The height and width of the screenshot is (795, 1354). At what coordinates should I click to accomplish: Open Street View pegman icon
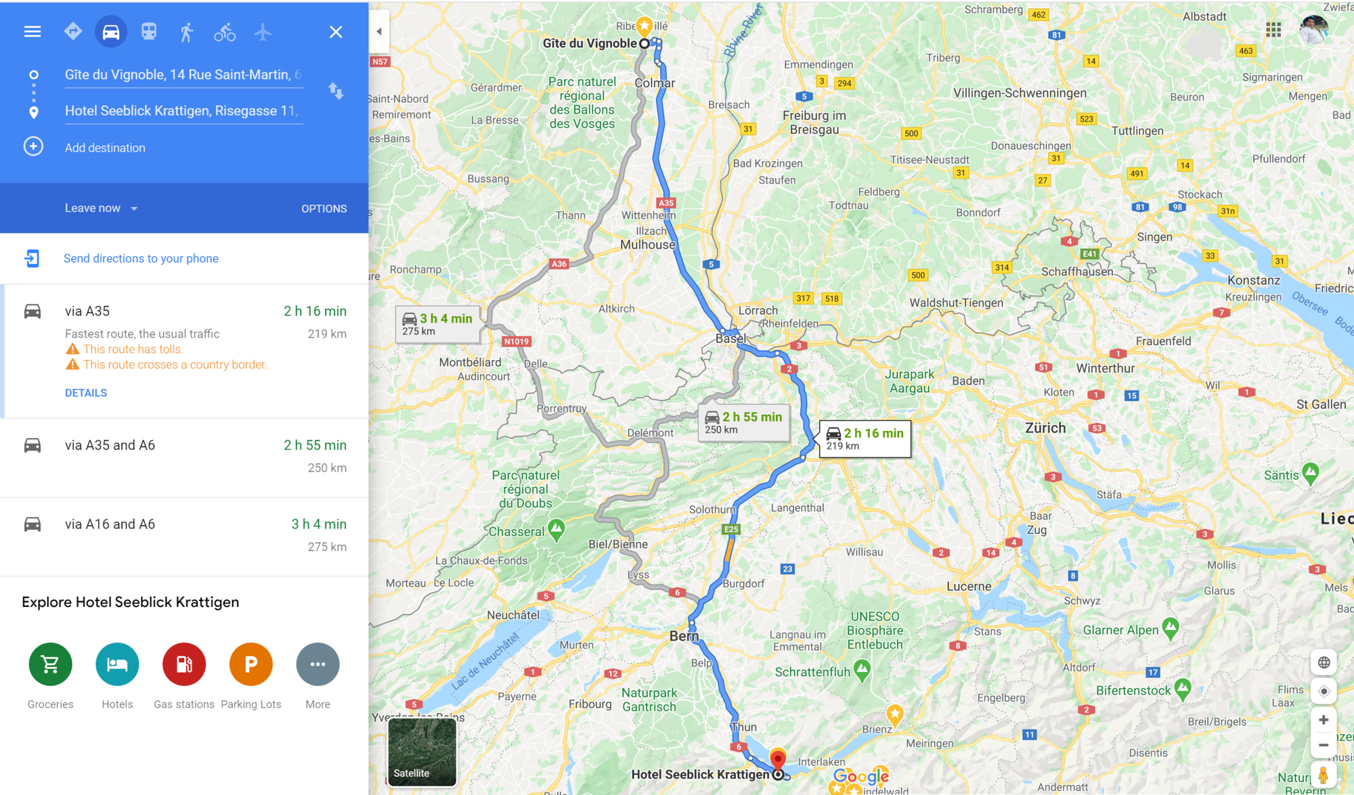tap(1323, 773)
